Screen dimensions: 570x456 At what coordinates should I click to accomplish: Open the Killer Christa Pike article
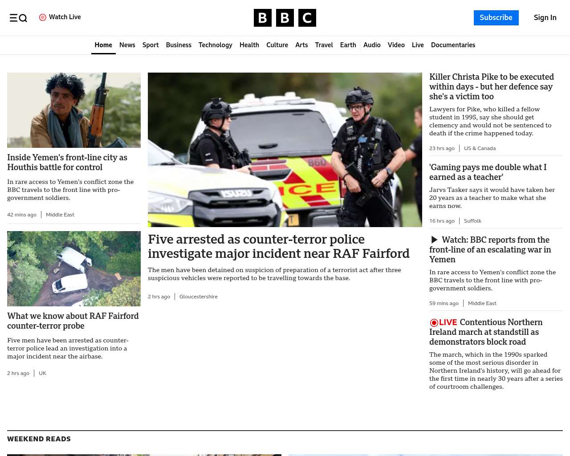tap(492, 87)
